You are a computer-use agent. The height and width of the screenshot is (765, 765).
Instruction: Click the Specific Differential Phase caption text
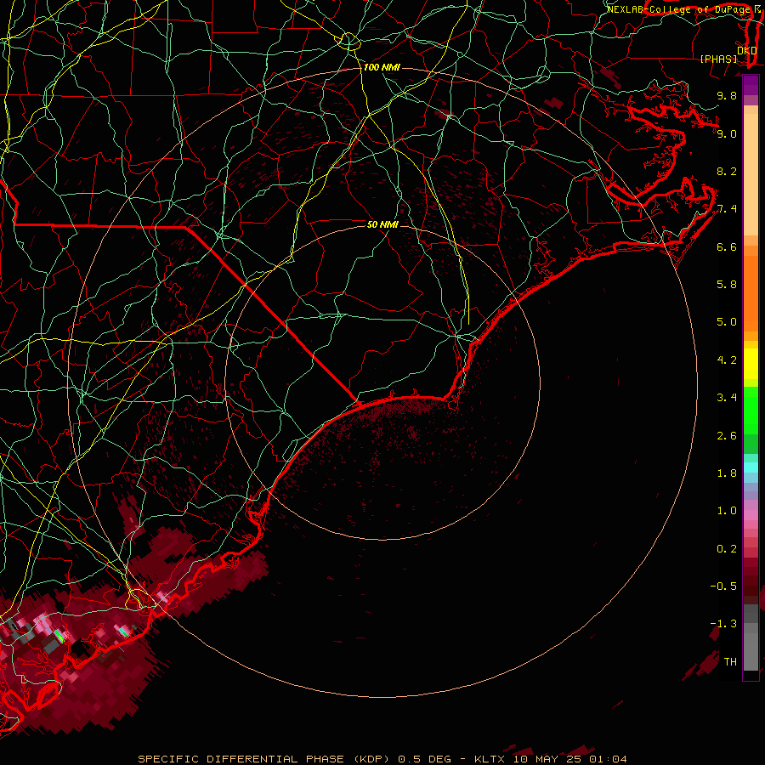[263, 759]
